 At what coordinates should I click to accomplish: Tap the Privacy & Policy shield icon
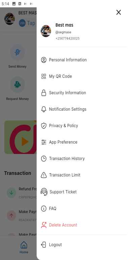point(44,126)
